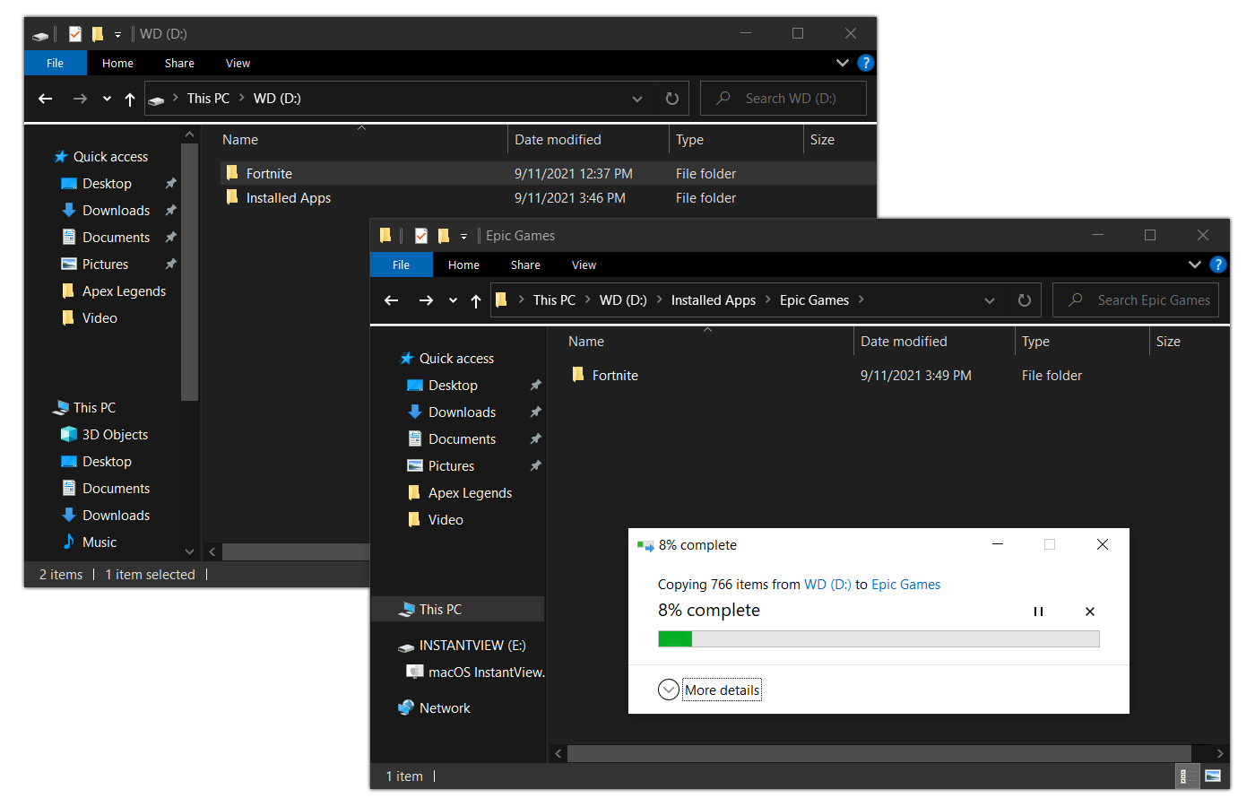Open the quick access toolbar customization dropdown
This screenshot has height=807, width=1255.
[463, 235]
